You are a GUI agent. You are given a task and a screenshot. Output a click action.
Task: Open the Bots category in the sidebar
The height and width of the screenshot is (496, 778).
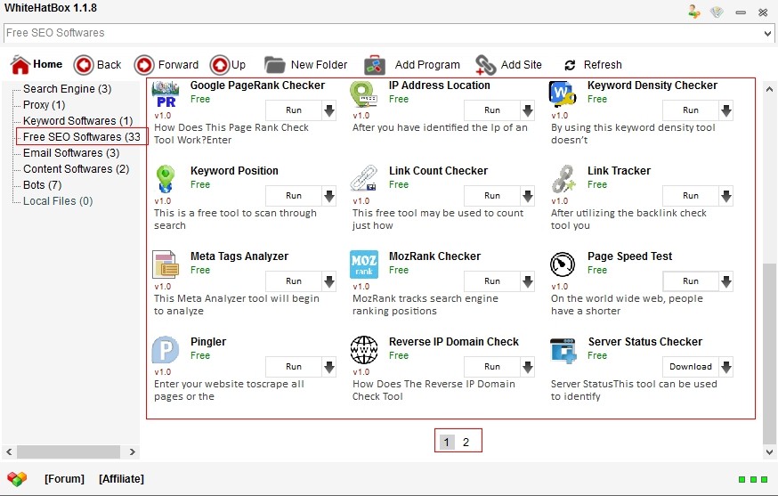42,185
